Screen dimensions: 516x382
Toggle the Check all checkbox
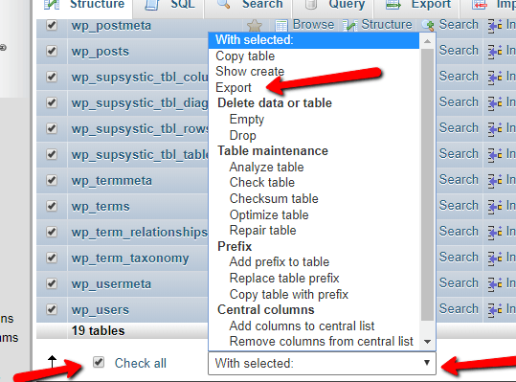(x=99, y=362)
